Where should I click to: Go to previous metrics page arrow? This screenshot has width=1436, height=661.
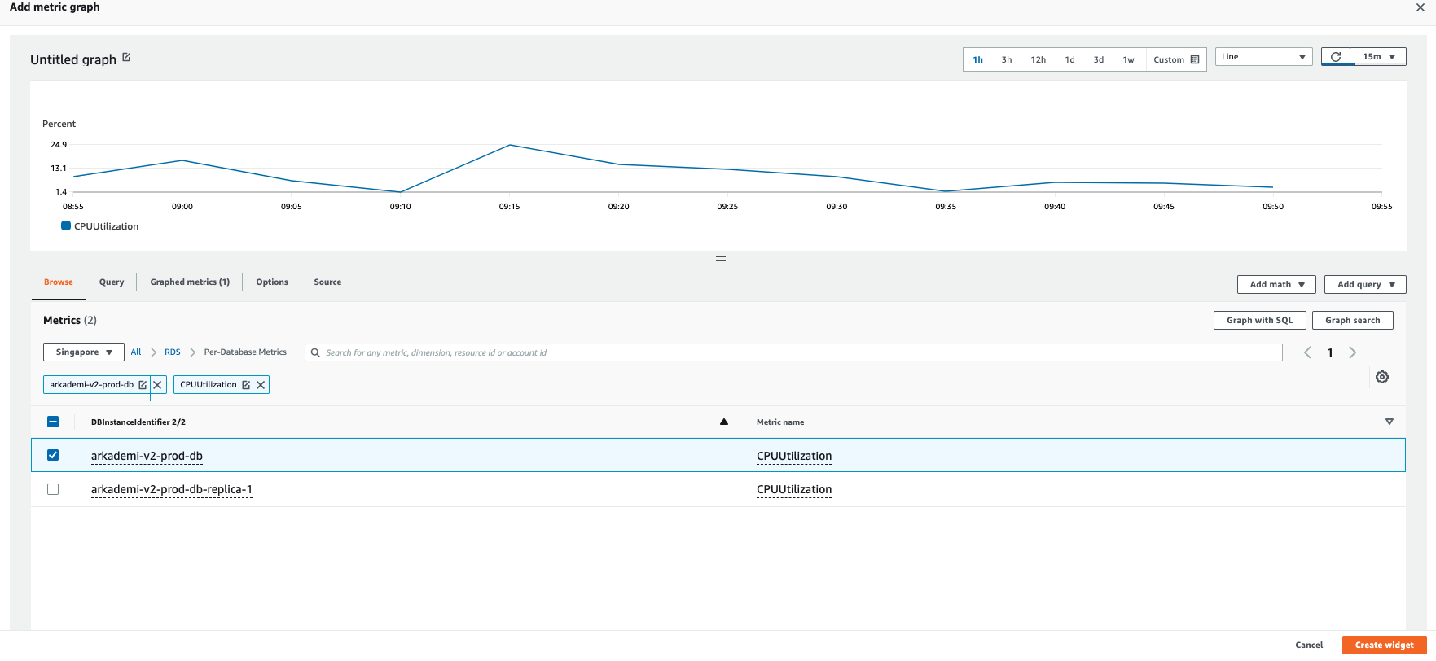1307,352
